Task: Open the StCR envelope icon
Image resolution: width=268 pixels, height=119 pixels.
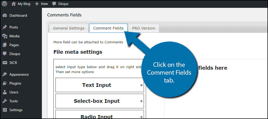Action: coord(5,63)
